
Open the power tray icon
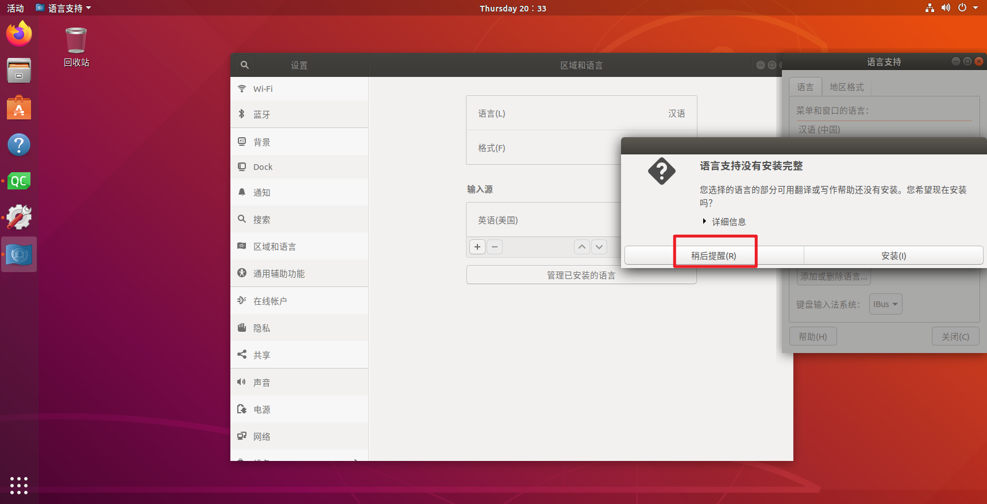(x=962, y=8)
